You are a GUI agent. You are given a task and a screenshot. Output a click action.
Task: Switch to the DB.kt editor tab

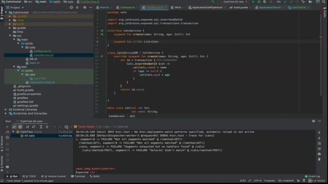click(x=177, y=8)
